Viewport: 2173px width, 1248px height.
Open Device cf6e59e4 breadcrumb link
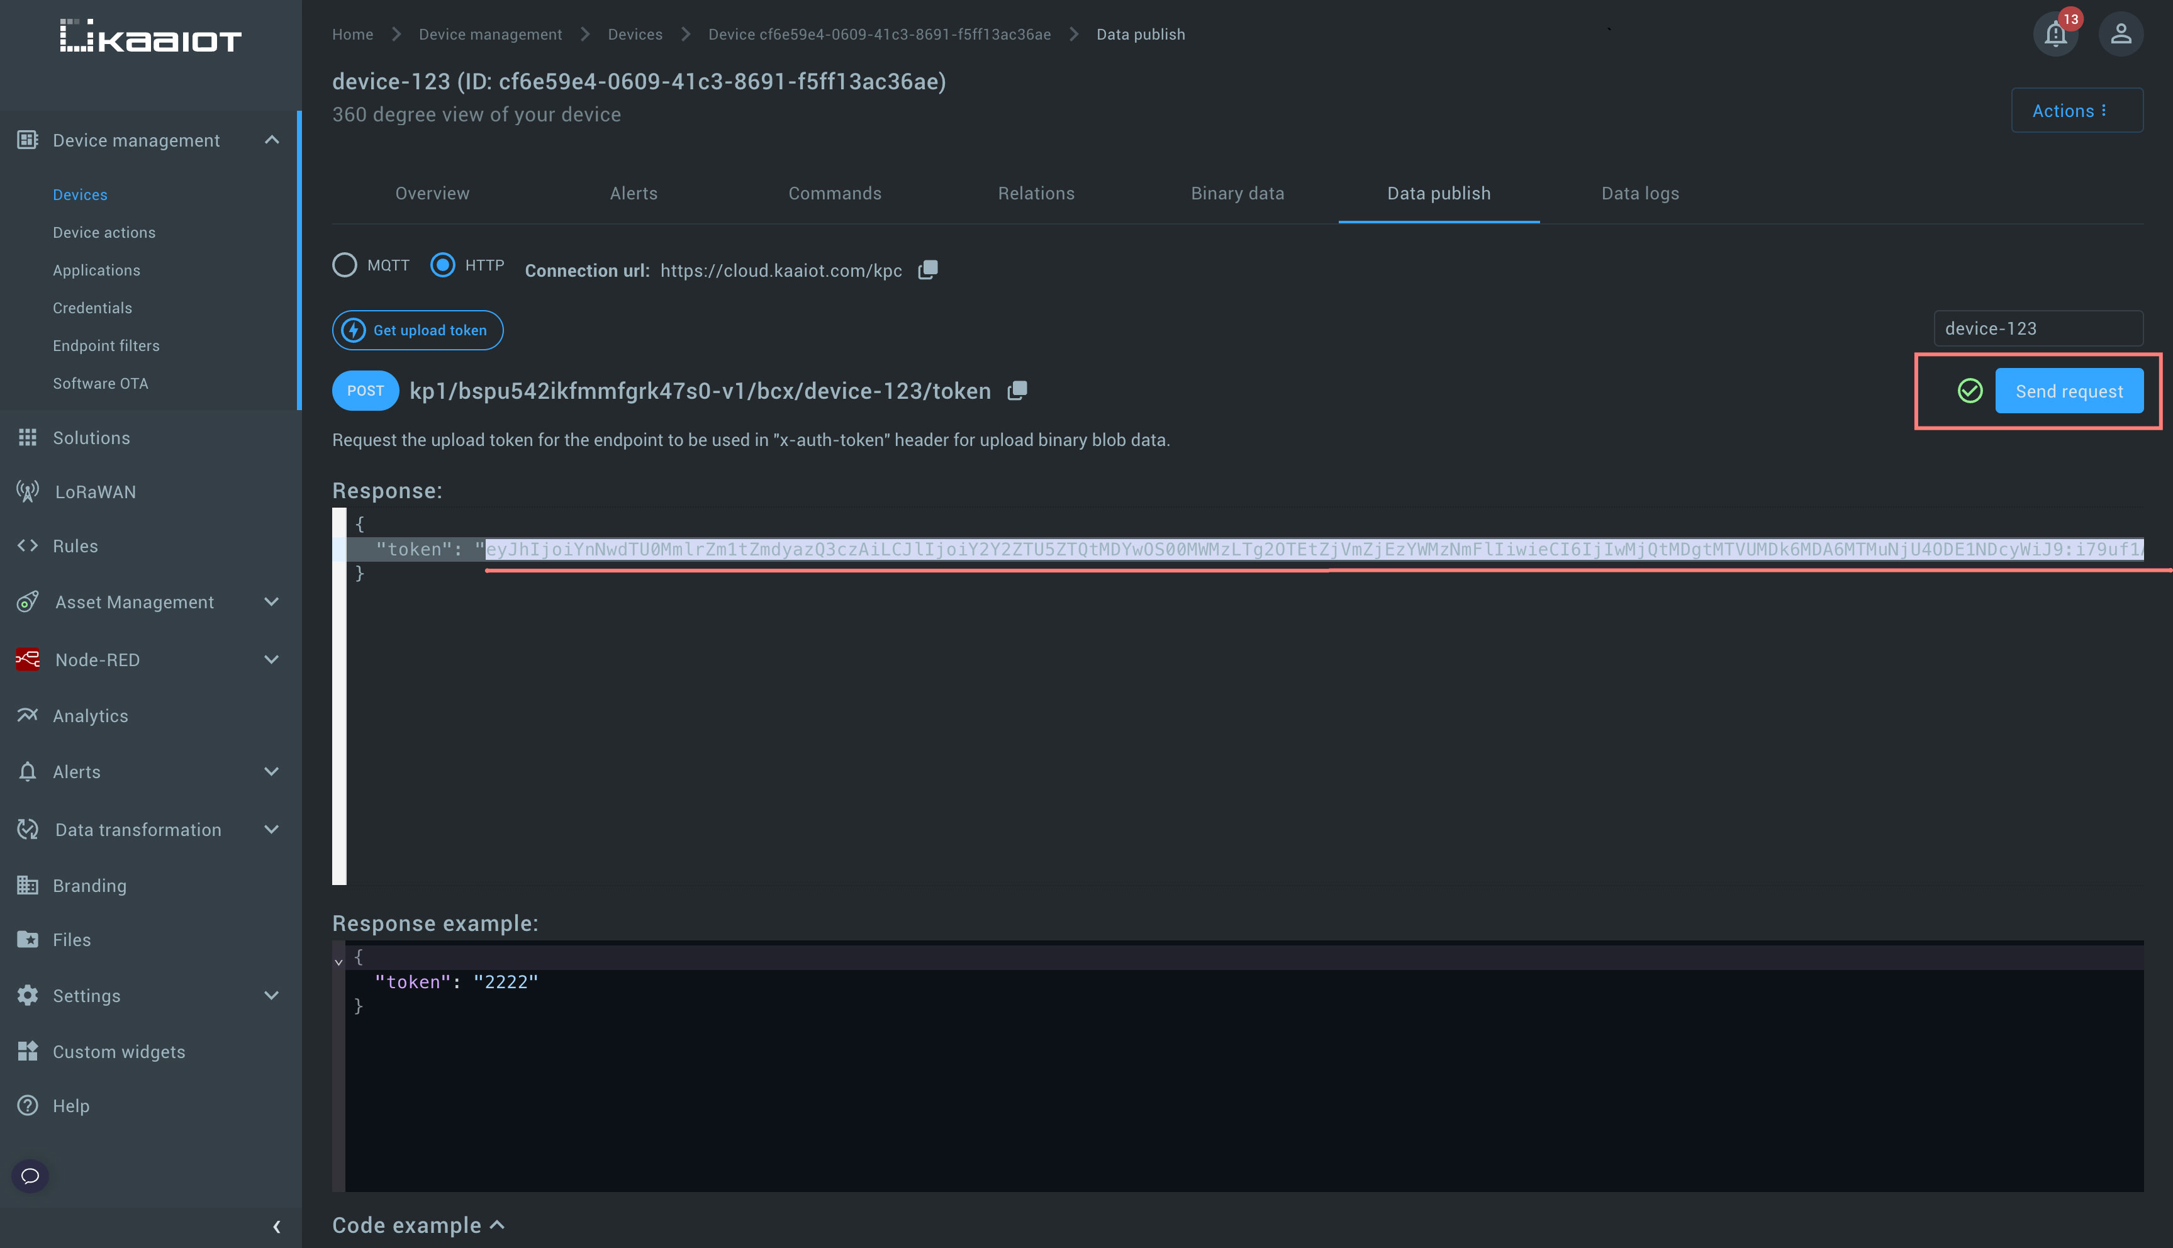click(880, 35)
